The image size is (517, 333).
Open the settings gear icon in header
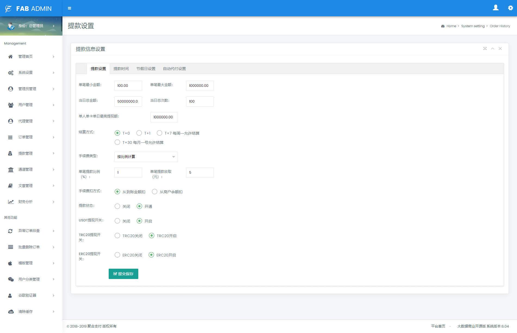[x=510, y=8]
